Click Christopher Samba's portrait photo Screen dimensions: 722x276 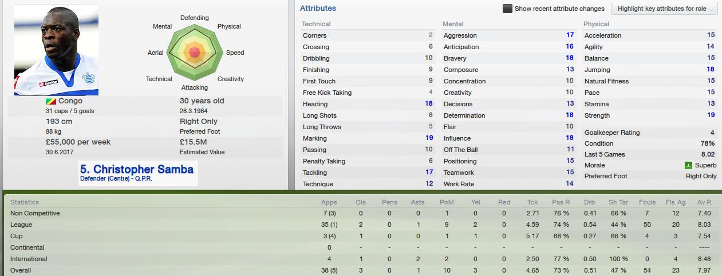tap(56, 50)
